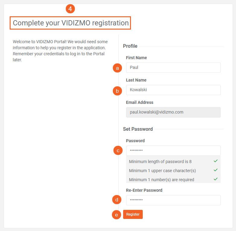Click the orange 'c' marker badge
This screenshot has width=236, height=231.
click(118, 150)
